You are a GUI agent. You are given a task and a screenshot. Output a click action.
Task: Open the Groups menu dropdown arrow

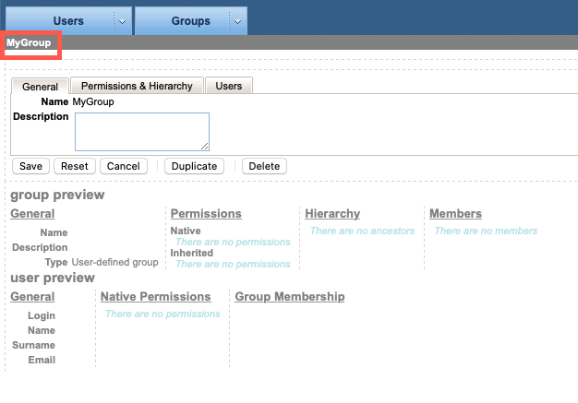[238, 21]
